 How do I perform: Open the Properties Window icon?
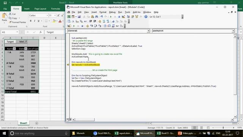pyautogui.click(x=133, y=17)
